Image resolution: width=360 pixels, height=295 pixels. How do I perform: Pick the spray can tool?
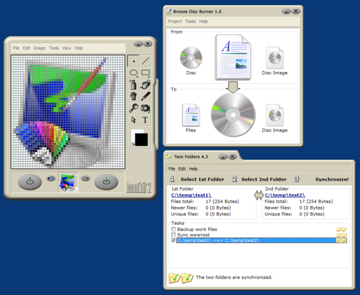click(x=133, y=84)
